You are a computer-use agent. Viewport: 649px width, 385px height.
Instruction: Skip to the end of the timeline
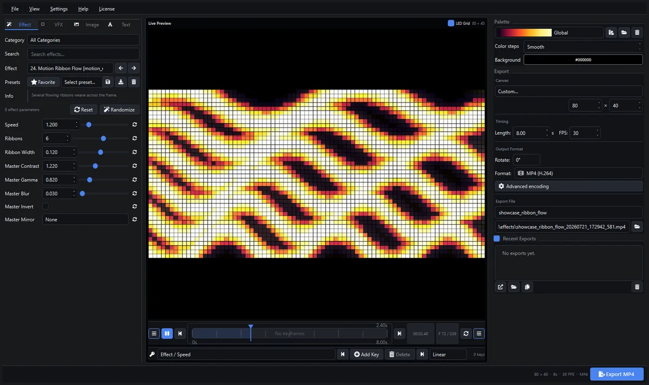click(399, 334)
